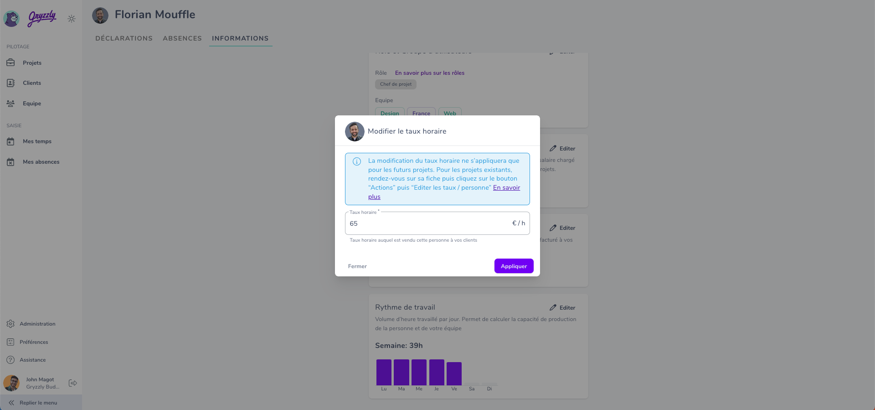Click info icon in blue notice
The image size is (875, 410).
click(x=357, y=161)
